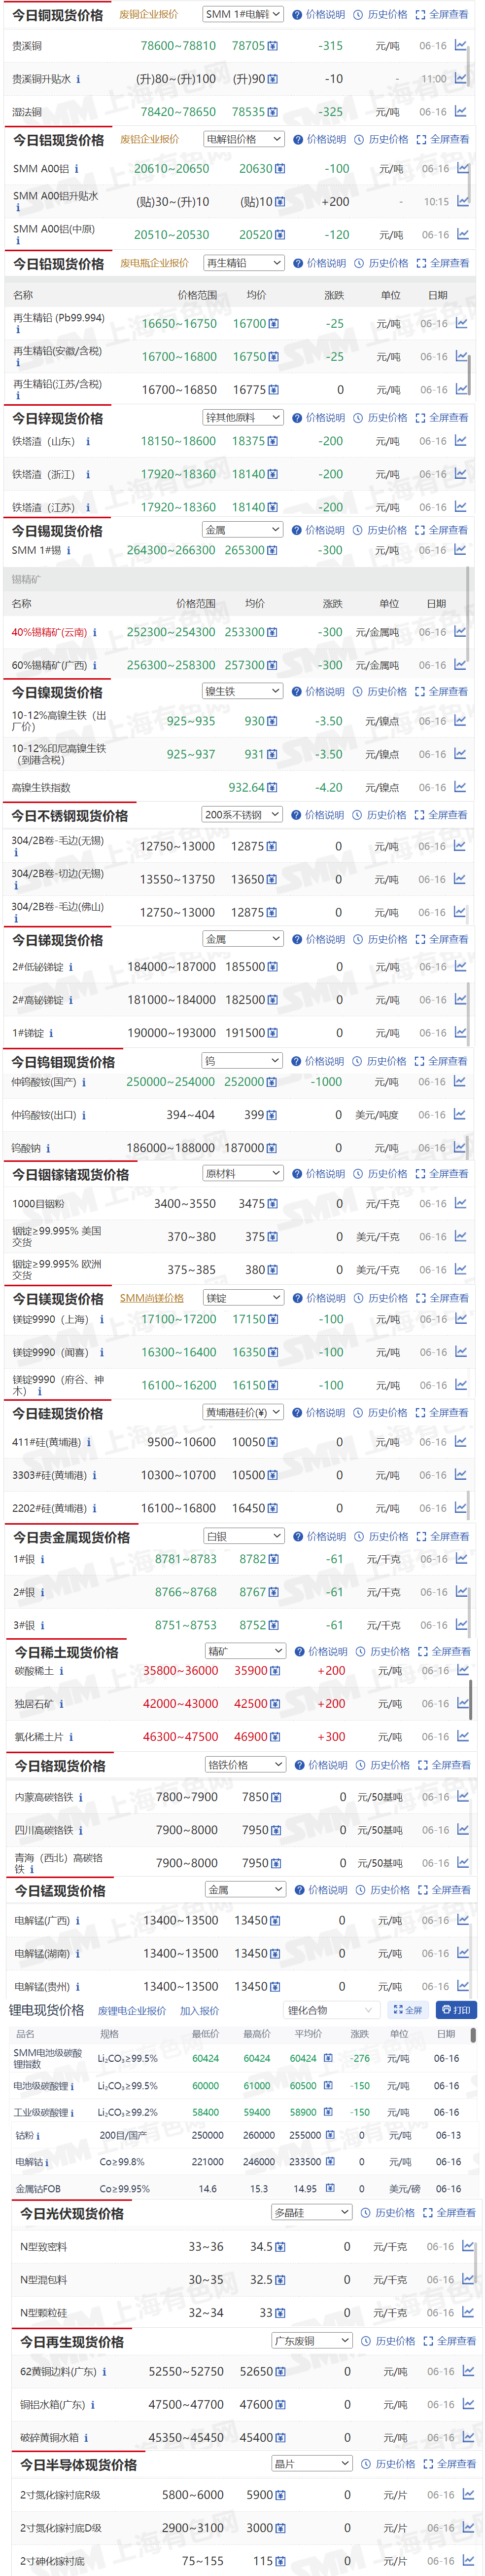Open the SMM 1#电解铜 dropdown
Viewport: 485px width, 2576px height.
point(242,15)
